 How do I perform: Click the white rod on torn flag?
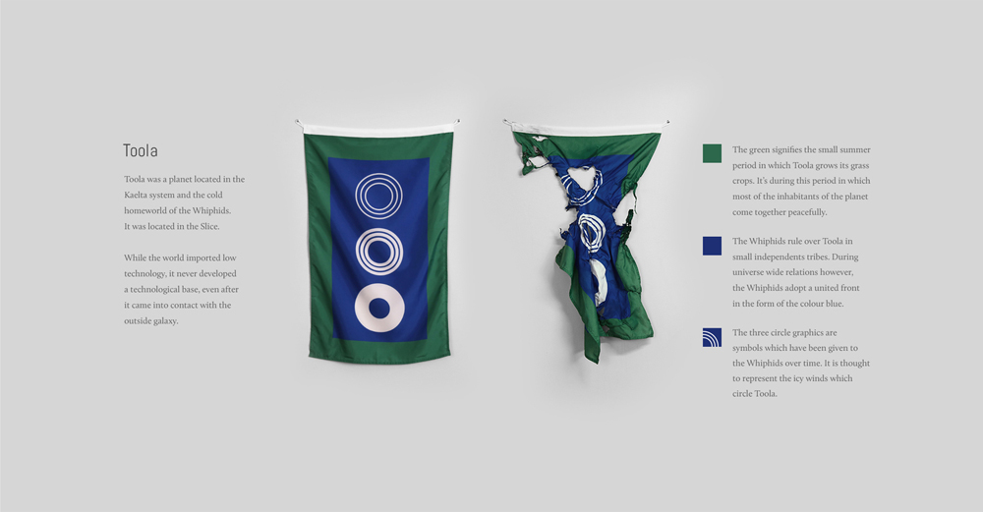(x=586, y=129)
